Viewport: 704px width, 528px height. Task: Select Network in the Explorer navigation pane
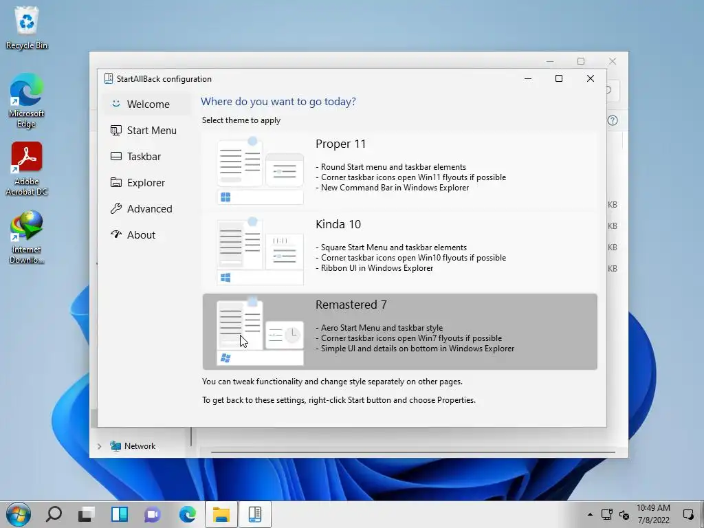(140, 445)
